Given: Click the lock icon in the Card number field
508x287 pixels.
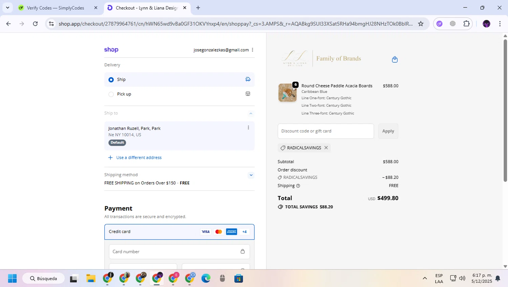Looking at the screenshot, I should [242, 251].
